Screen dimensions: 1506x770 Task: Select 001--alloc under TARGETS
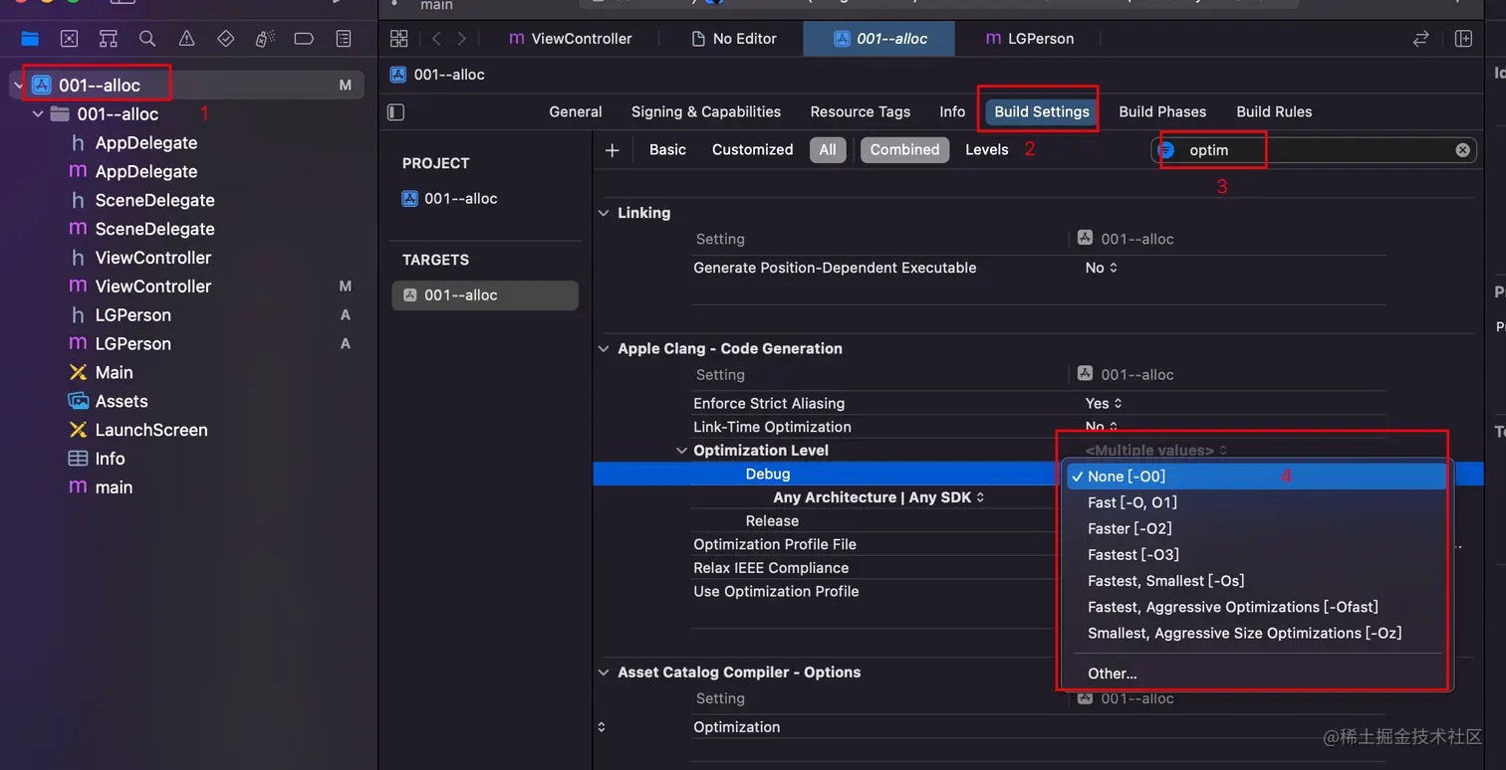[x=485, y=295]
